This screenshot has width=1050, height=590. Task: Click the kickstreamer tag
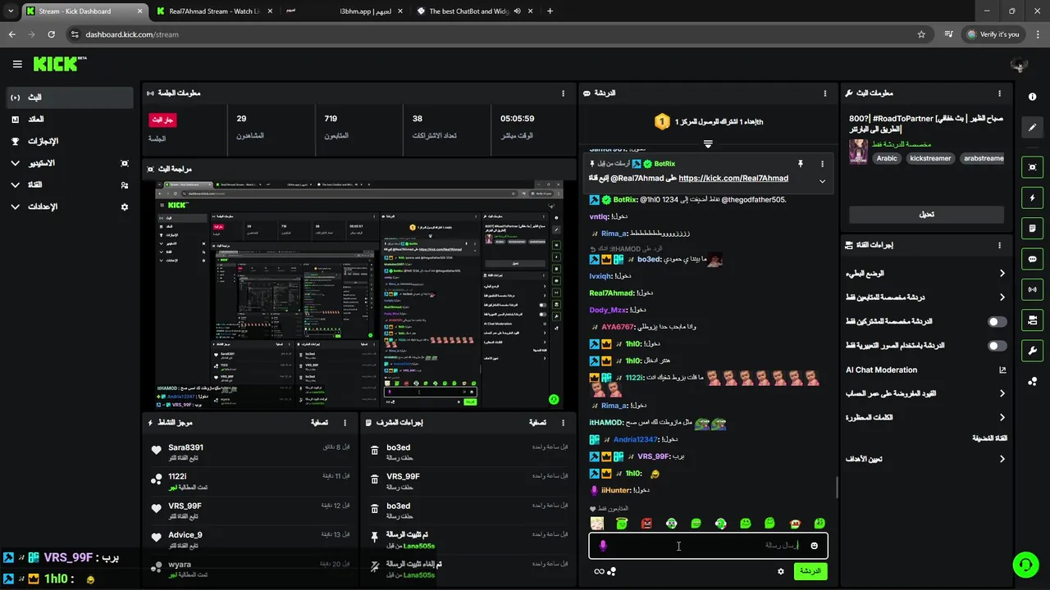point(930,158)
